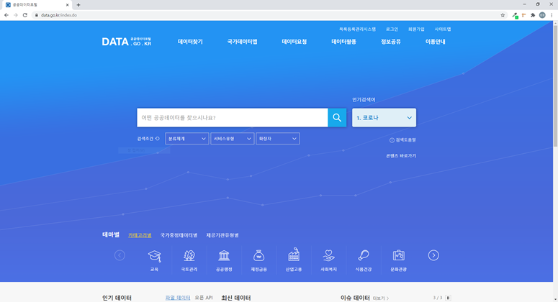Click the green-badged pen extension icon
The height and width of the screenshot is (302, 558).
pos(515,15)
